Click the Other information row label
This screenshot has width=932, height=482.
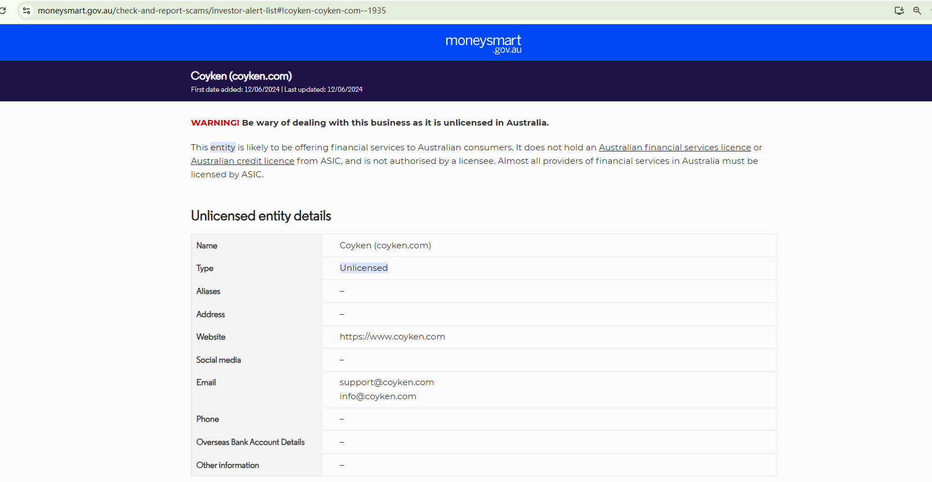tap(228, 465)
